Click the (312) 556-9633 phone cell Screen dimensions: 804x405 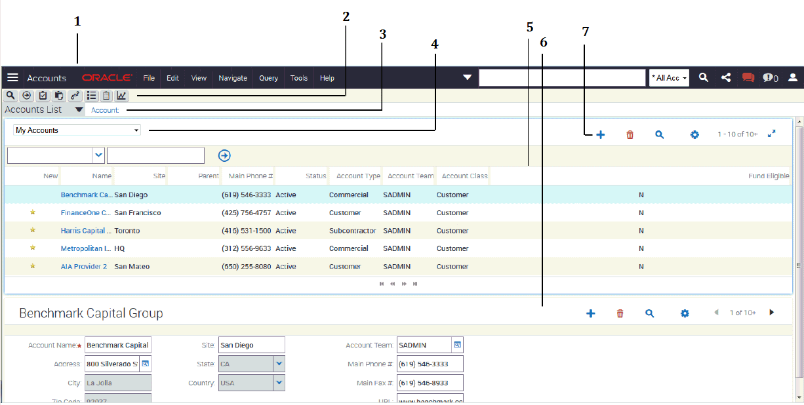(247, 248)
